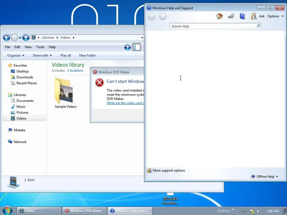Screen dimensions: 287x215
Task: Switch to Windows Help taskbar button
Action: tap(129, 211)
